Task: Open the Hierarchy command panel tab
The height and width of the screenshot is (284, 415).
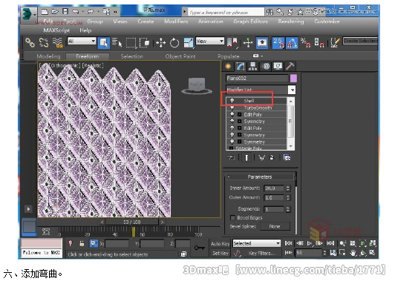Action: (252, 66)
